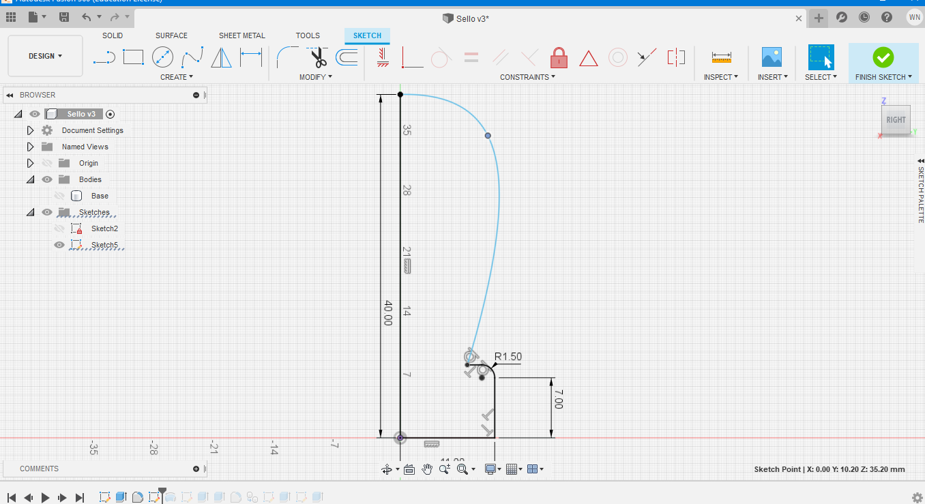
Task: Pick the Fit Point Spline tool
Action: pyautogui.click(x=192, y=58)
